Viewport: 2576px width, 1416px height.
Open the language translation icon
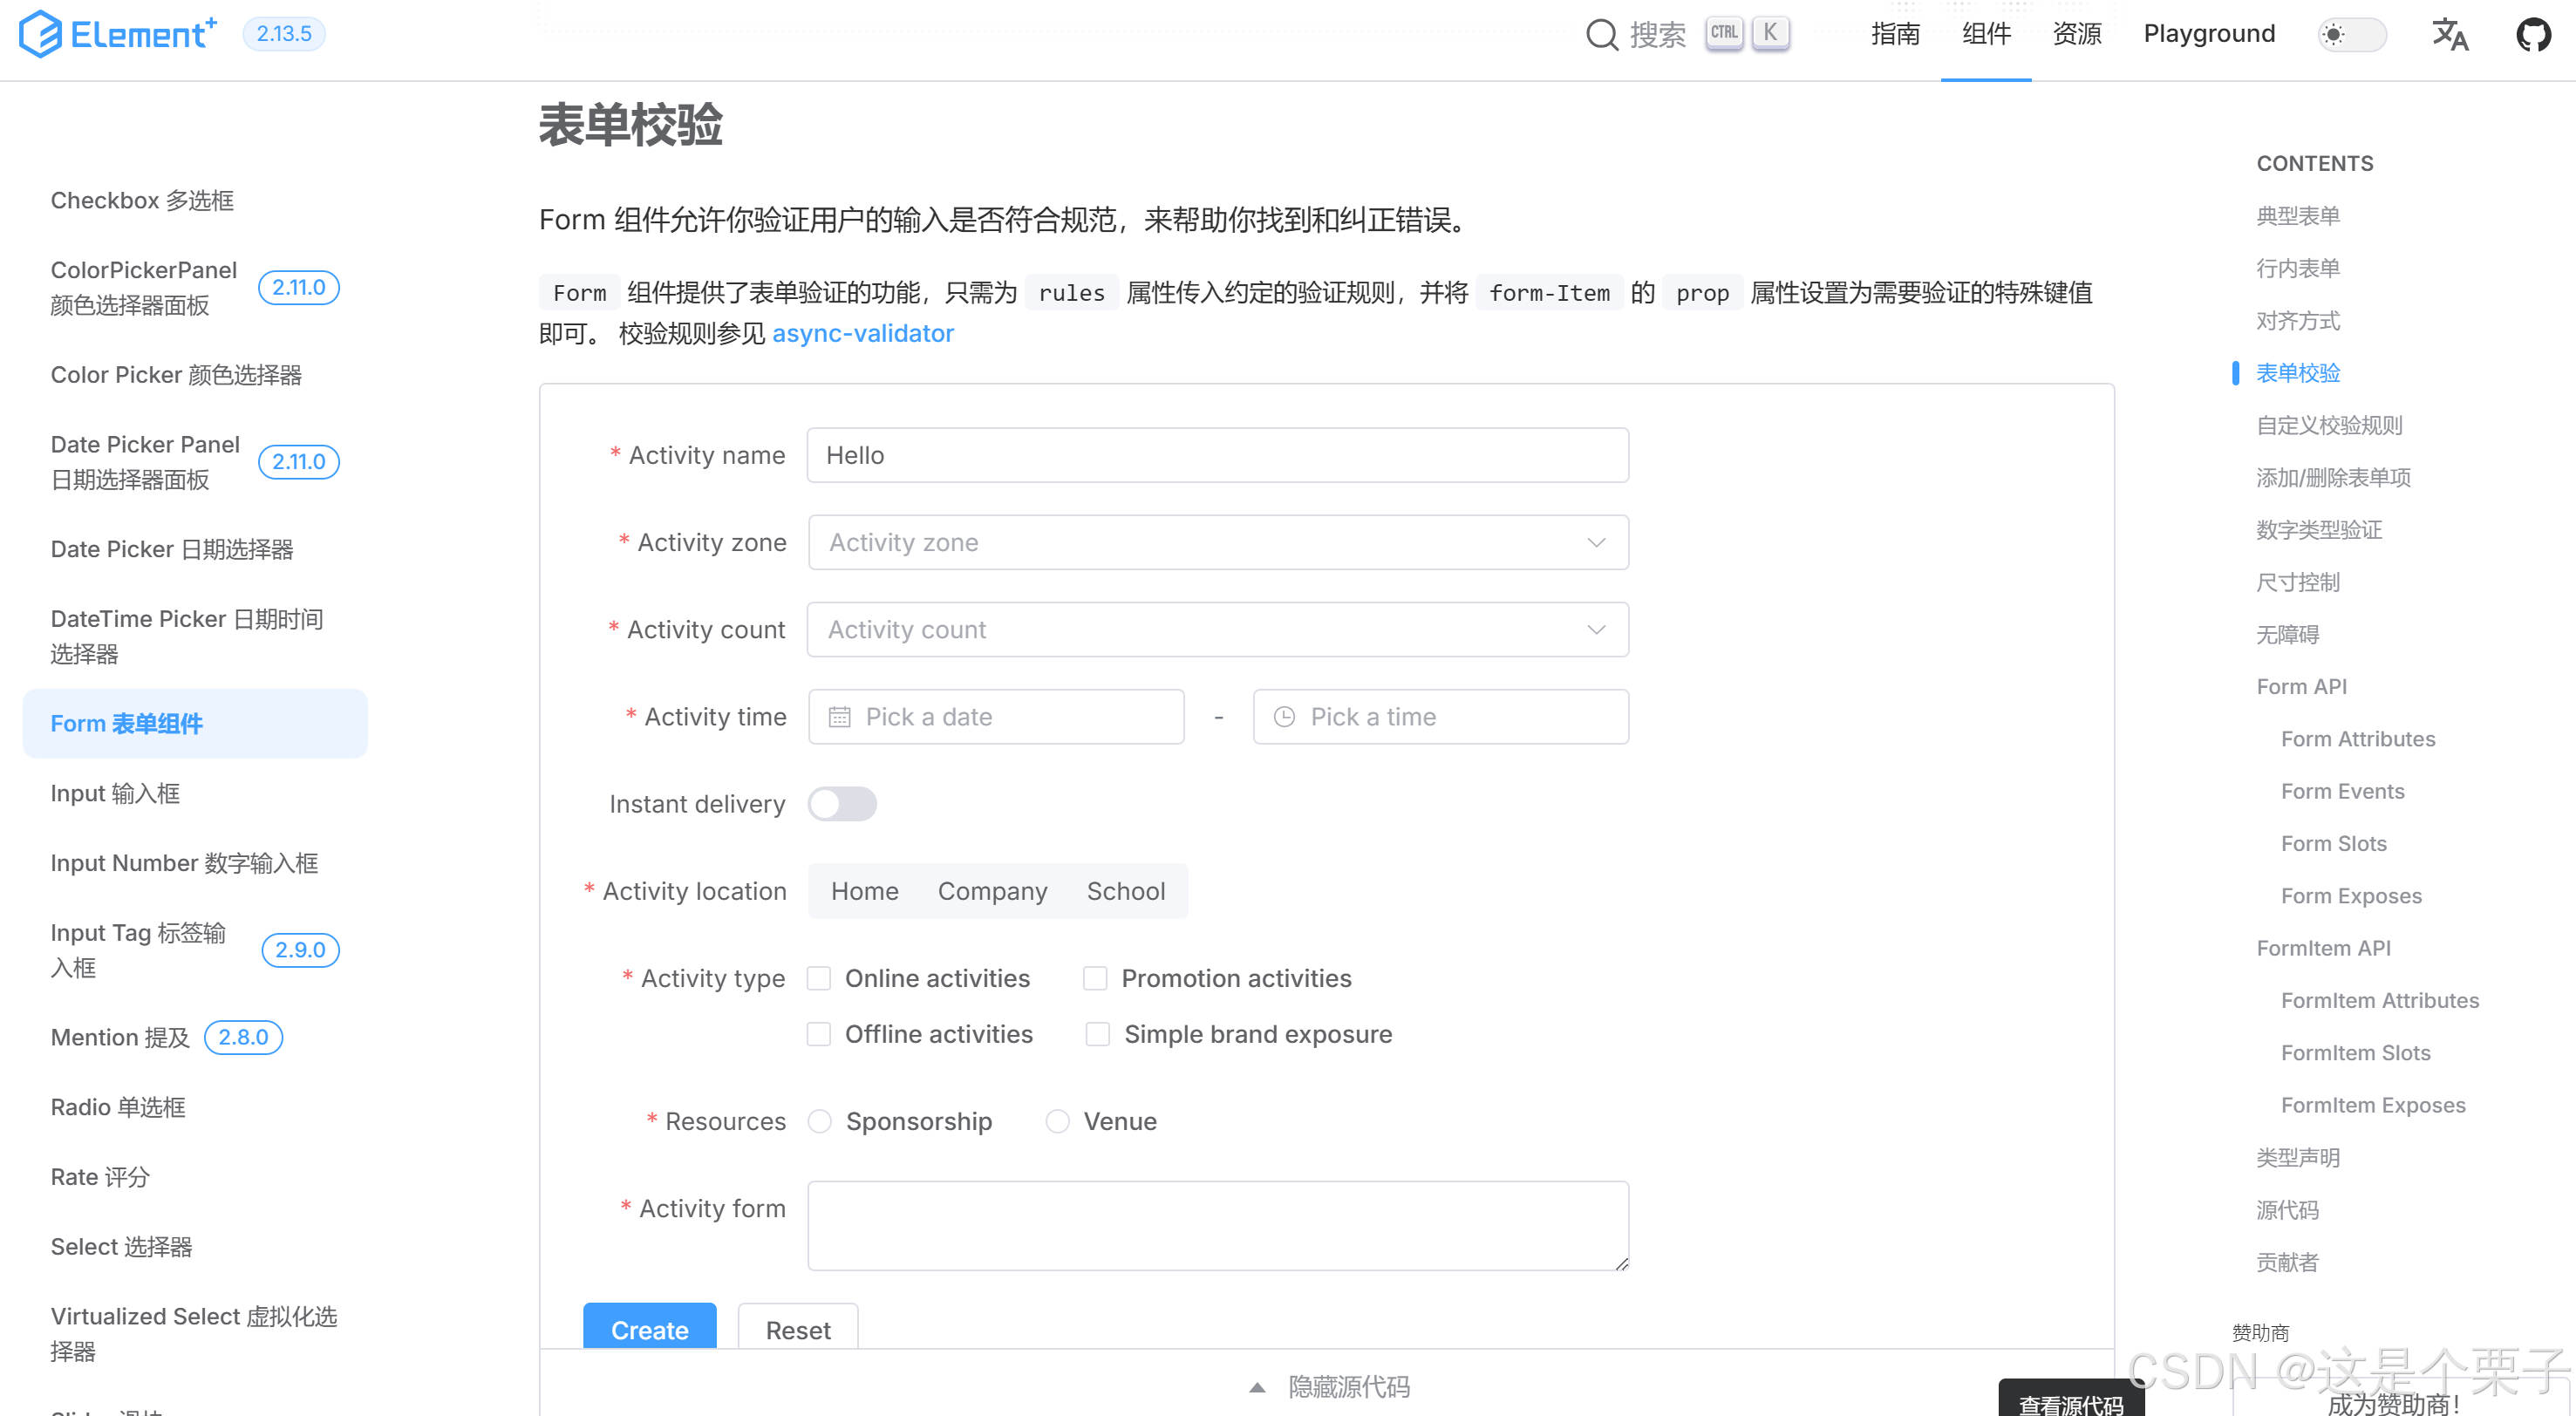[2449, 34]
